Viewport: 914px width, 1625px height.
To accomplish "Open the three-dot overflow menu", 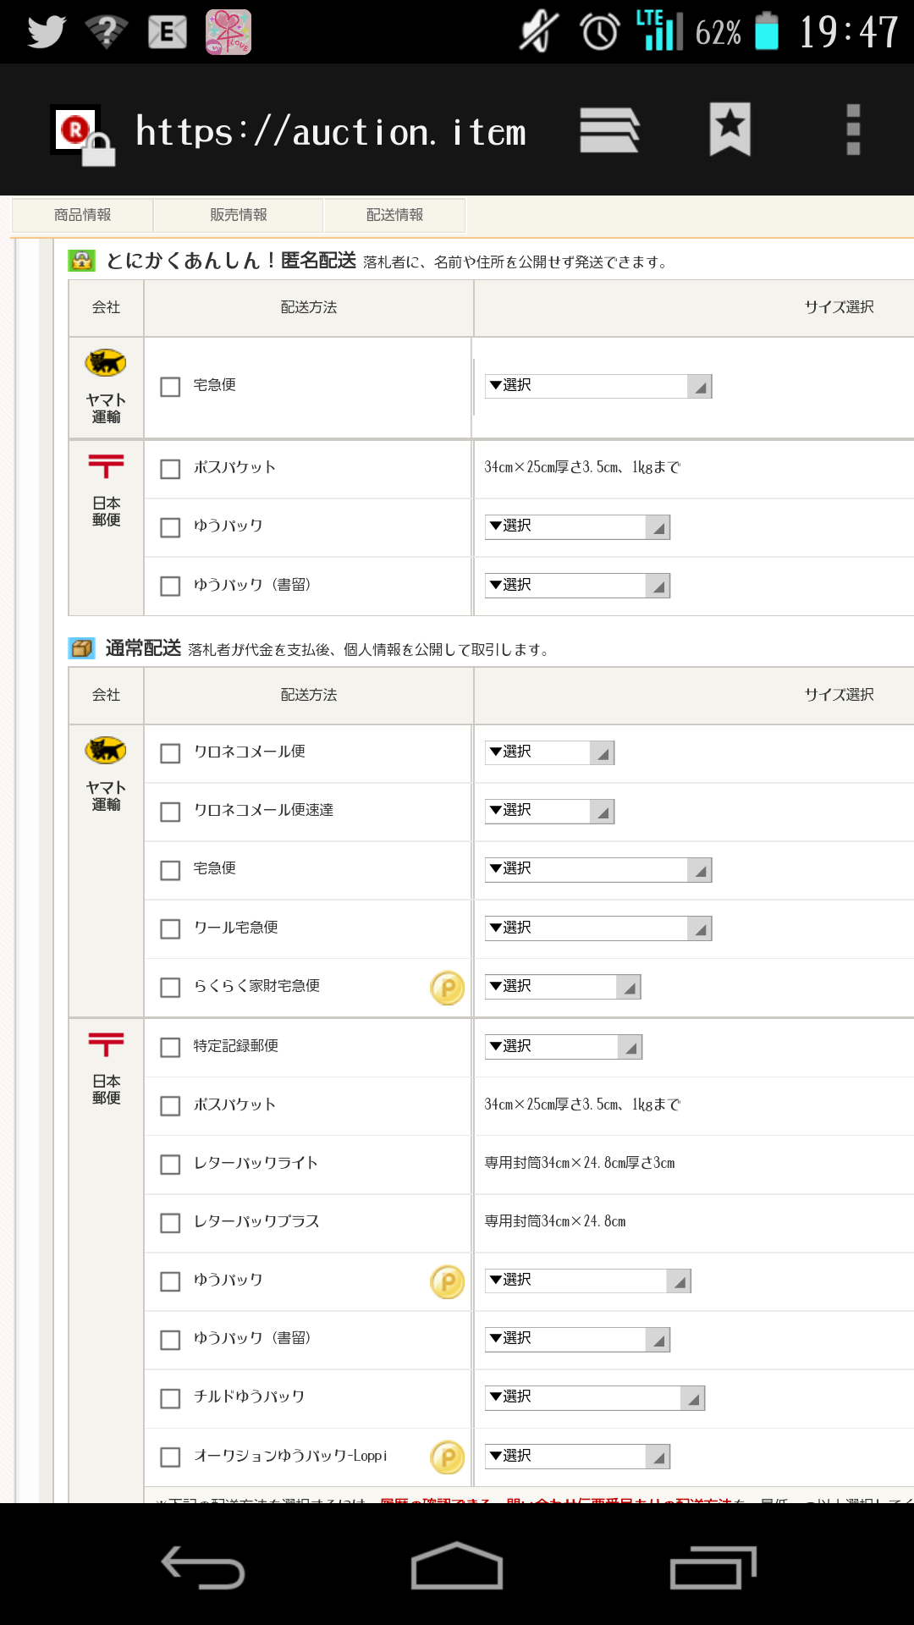I will point(853,129).
